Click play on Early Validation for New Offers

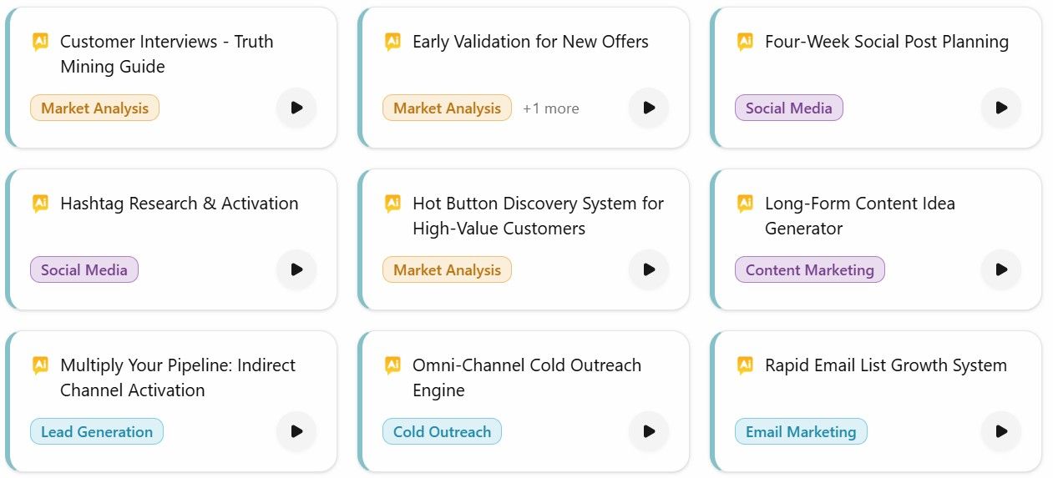(649, 108)
